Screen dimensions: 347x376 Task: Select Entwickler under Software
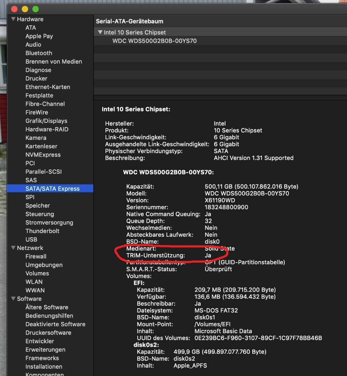tap(40, 341)
